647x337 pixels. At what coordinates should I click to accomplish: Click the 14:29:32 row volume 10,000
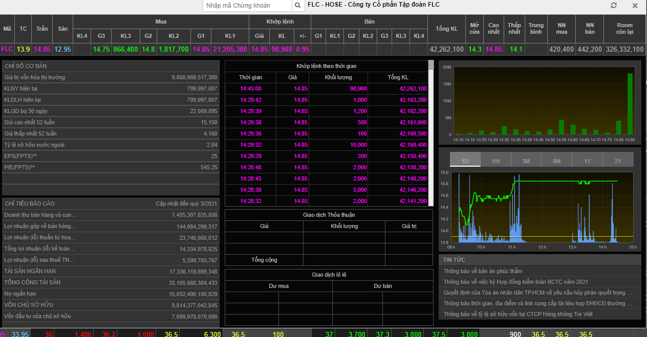click(x=359, y=145)
